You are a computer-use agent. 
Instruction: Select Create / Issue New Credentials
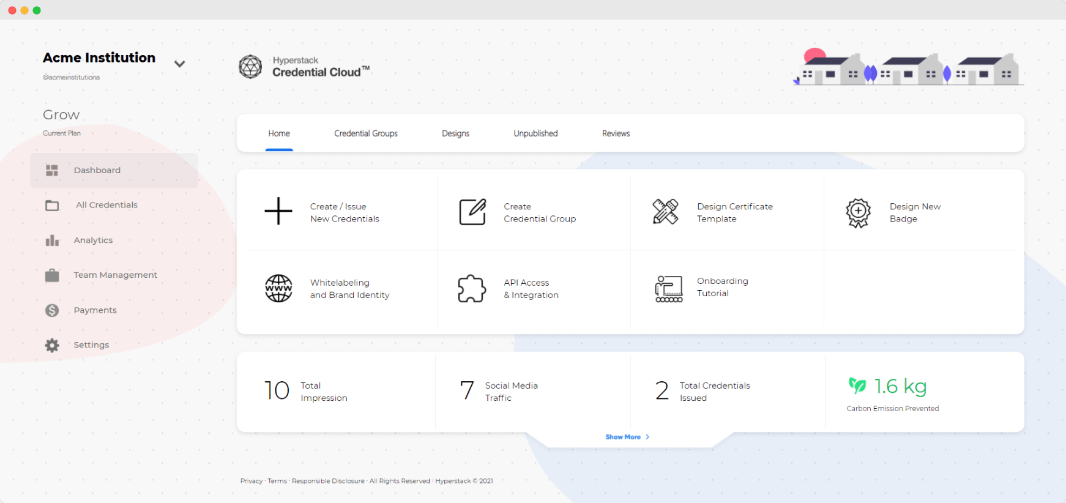point(345,213)
